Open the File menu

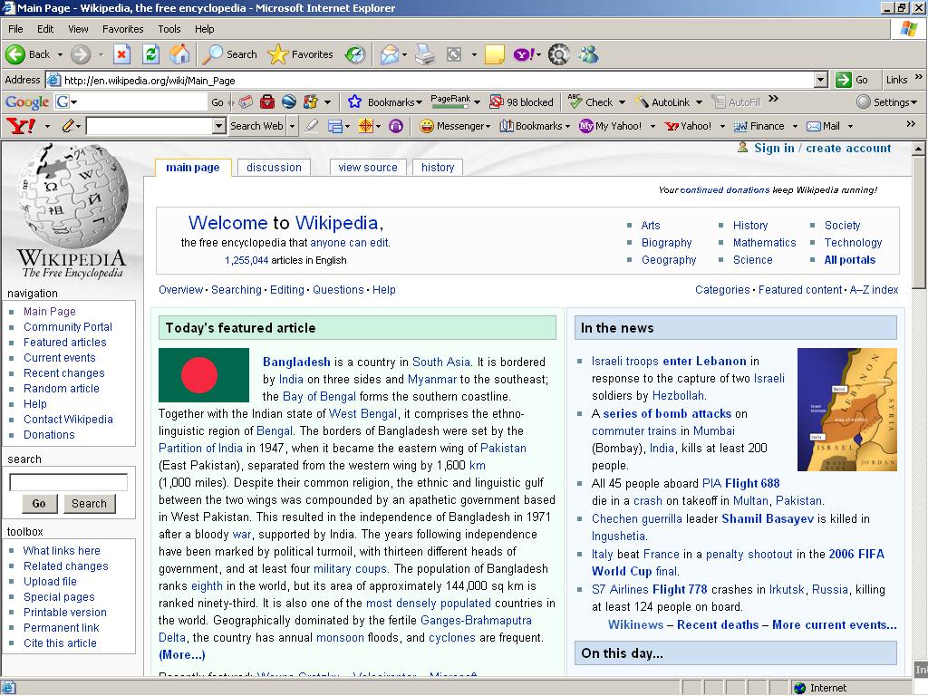pos(15,29)
